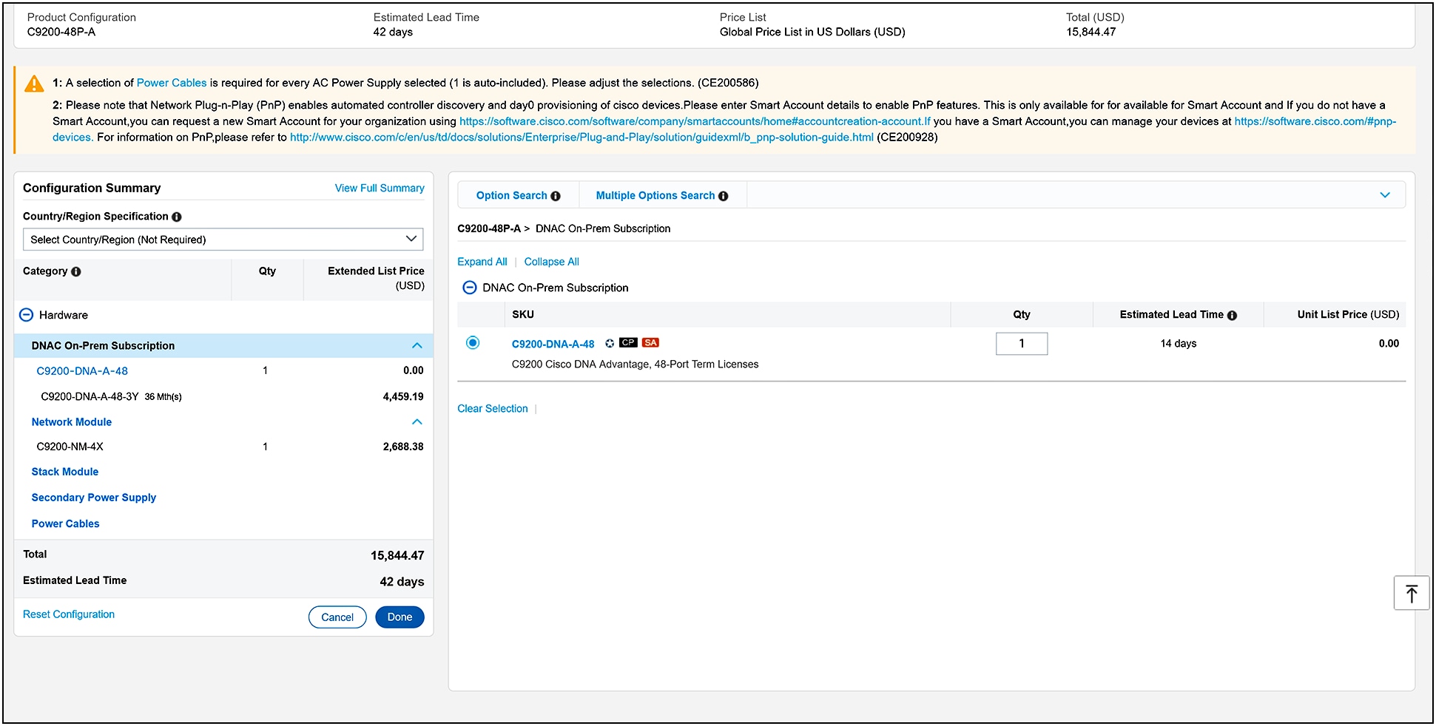Open C9200-DNA-A-48 link in summary
This screenshot has height=726, width=1436.
(x=82, y=371)
